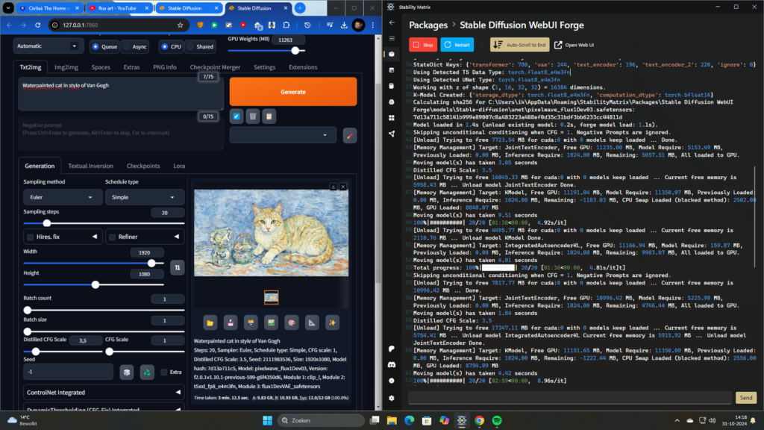Open the Schedule type dropdown

144,197
